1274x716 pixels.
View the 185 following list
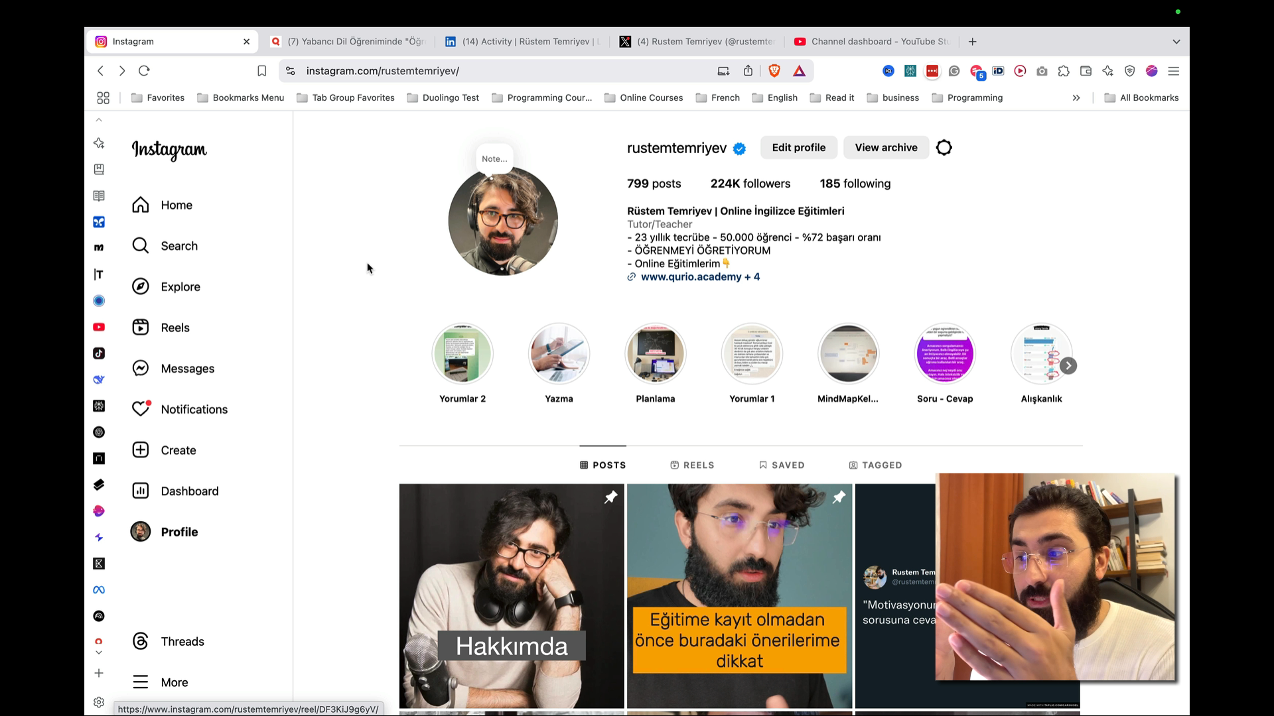point(855,184)
